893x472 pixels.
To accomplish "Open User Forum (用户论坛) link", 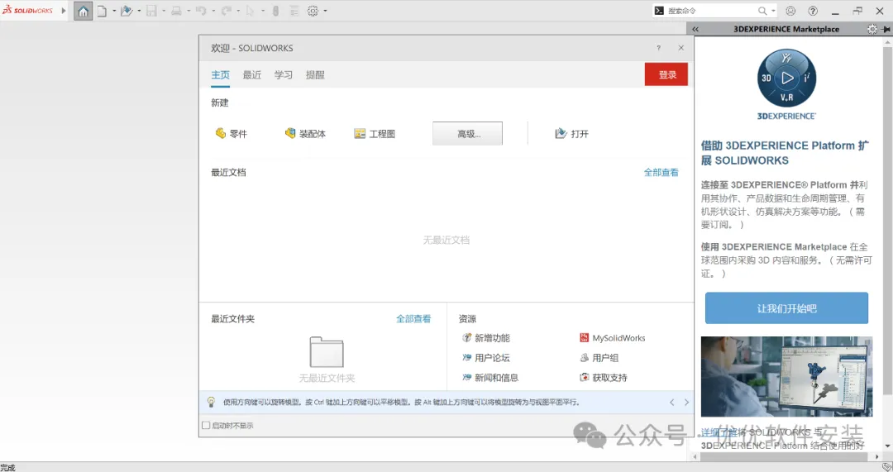I will point(486,358).
